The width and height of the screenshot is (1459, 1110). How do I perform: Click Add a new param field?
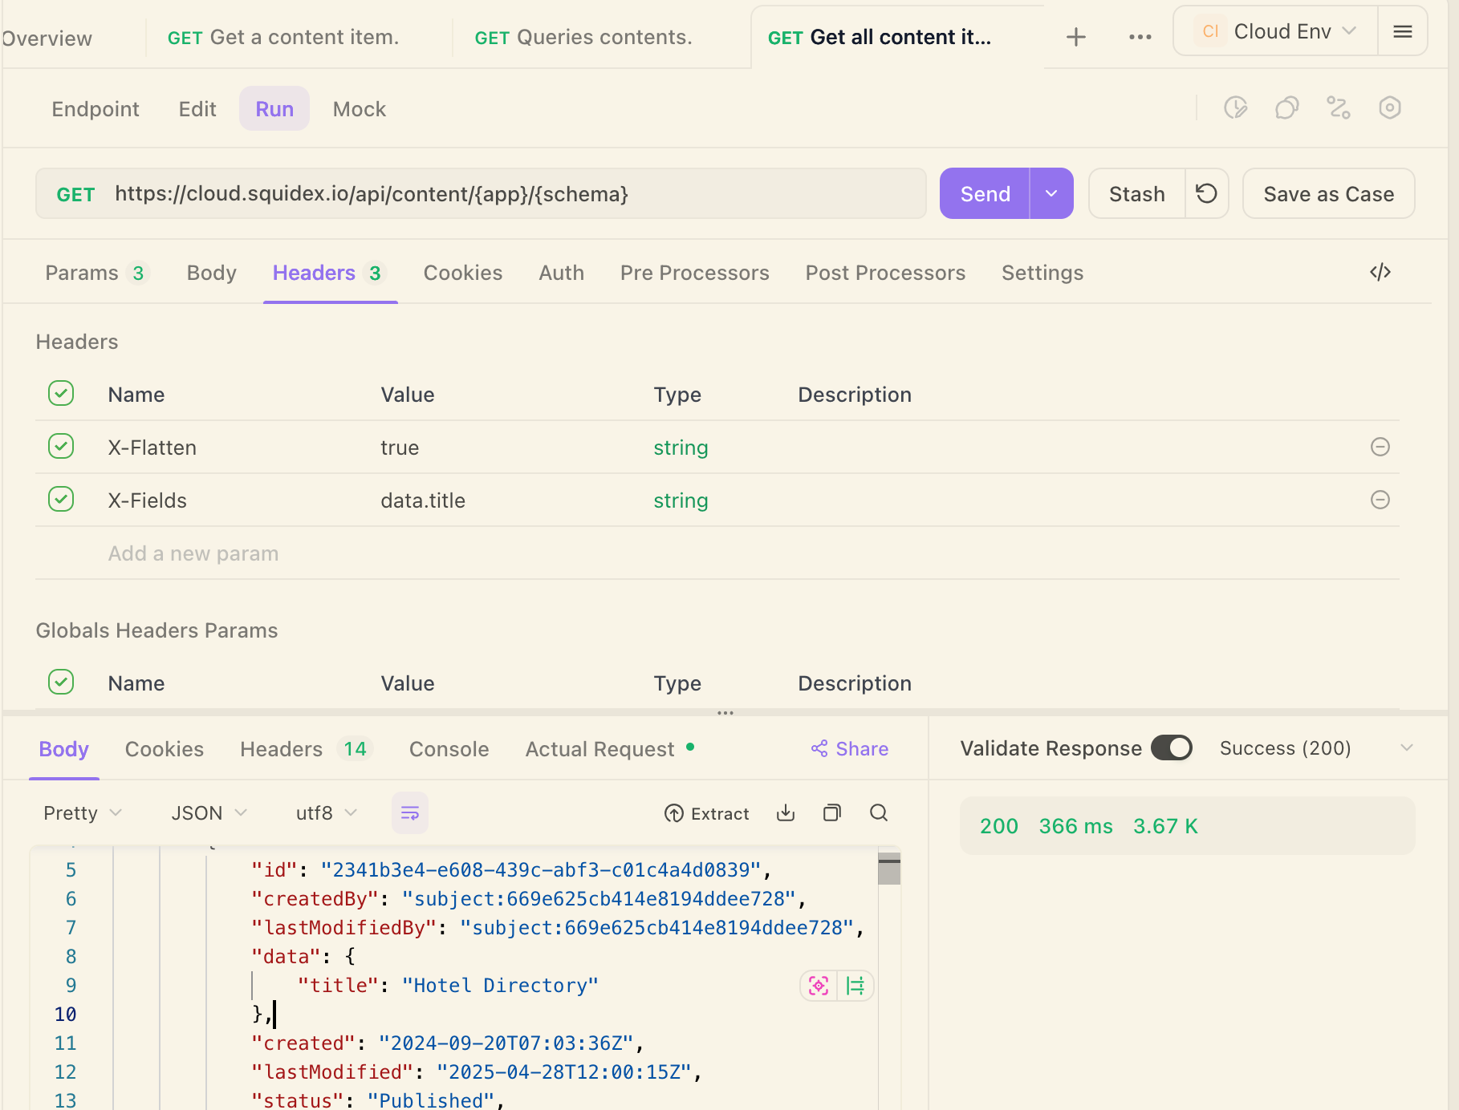click(193, 553)
